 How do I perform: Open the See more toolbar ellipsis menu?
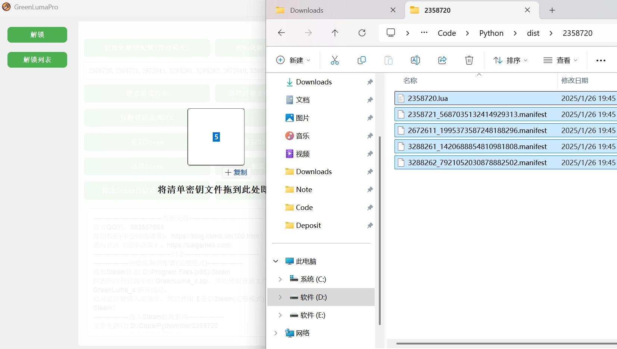[601, 61]
